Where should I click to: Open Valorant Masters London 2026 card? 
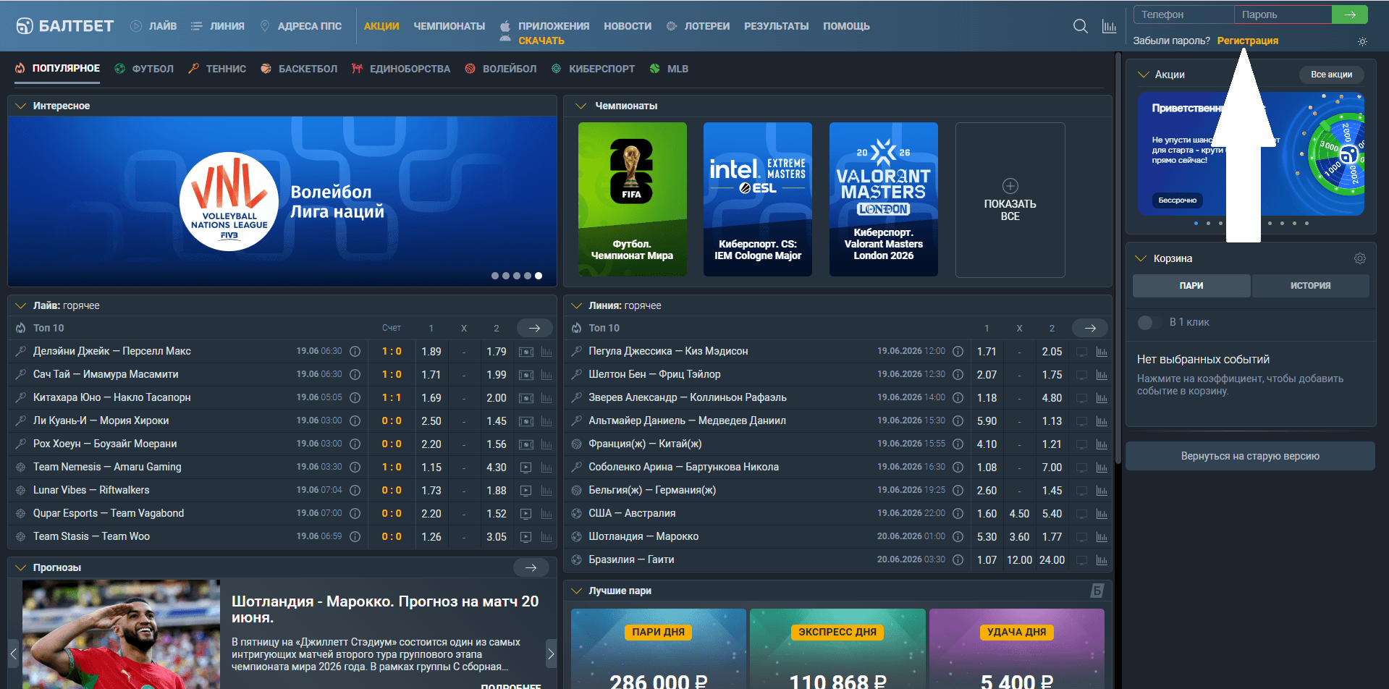883,200
